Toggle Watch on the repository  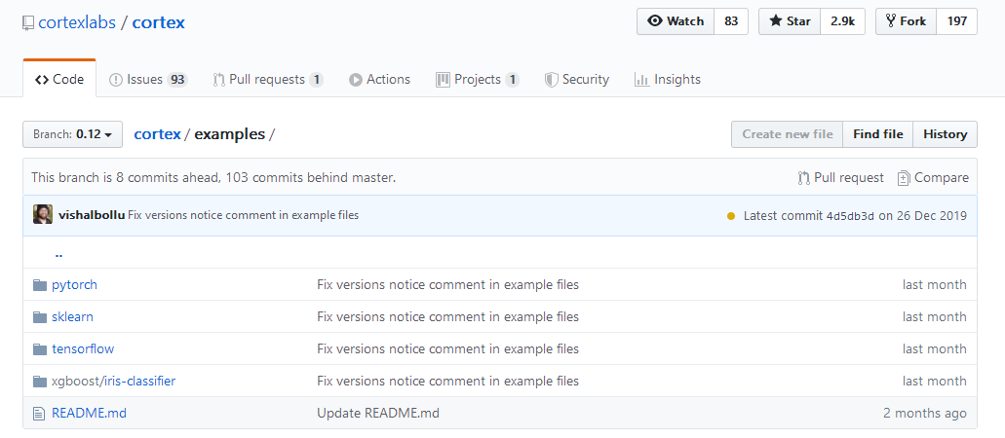pyautogui.click(x=676, y=21)
